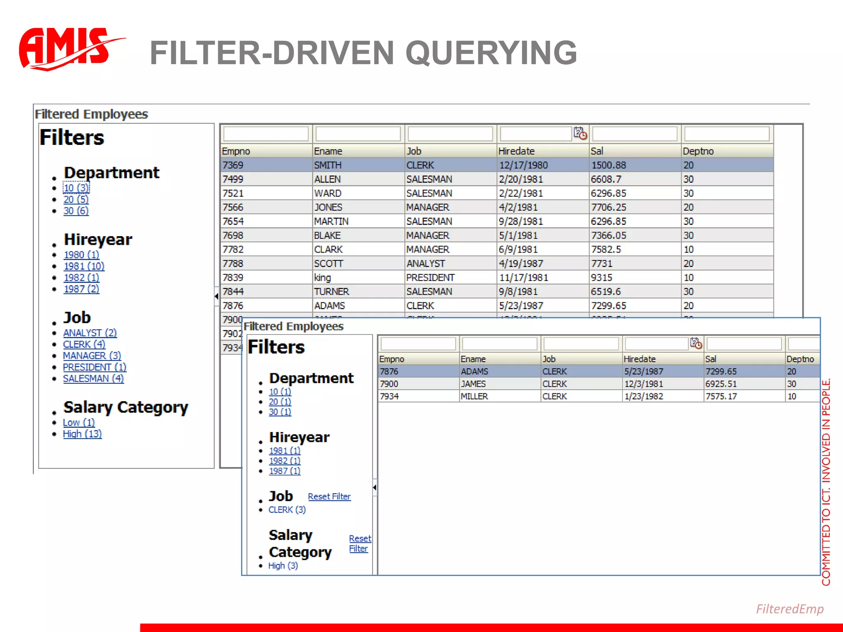Select the CLERK (4) job filter

pos(84,344)
